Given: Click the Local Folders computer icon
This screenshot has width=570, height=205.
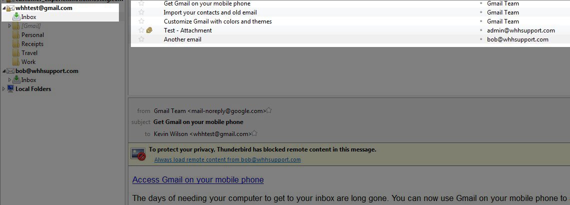Looking at the screenshot, I should [x=10, y=89].
